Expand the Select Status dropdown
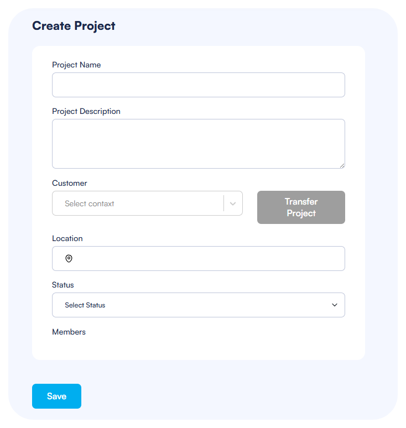The width and height of the screenshot is (406, 428). coord(198,305)
